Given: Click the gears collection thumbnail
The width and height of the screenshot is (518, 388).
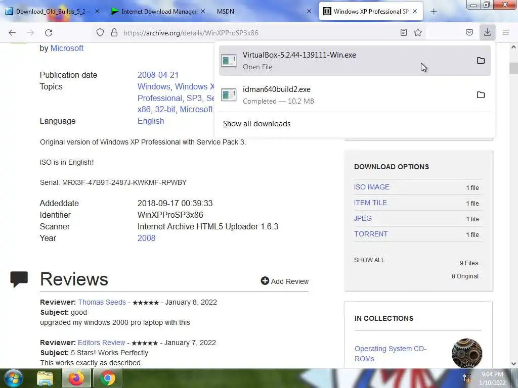Looking at the screenshot, I should click(467, 353).
